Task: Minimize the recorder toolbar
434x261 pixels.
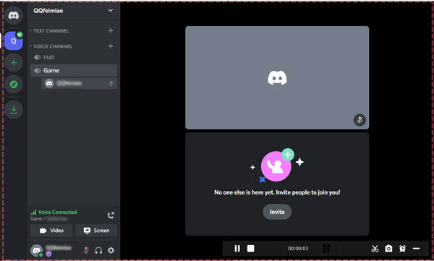Action: click(417, 249)
